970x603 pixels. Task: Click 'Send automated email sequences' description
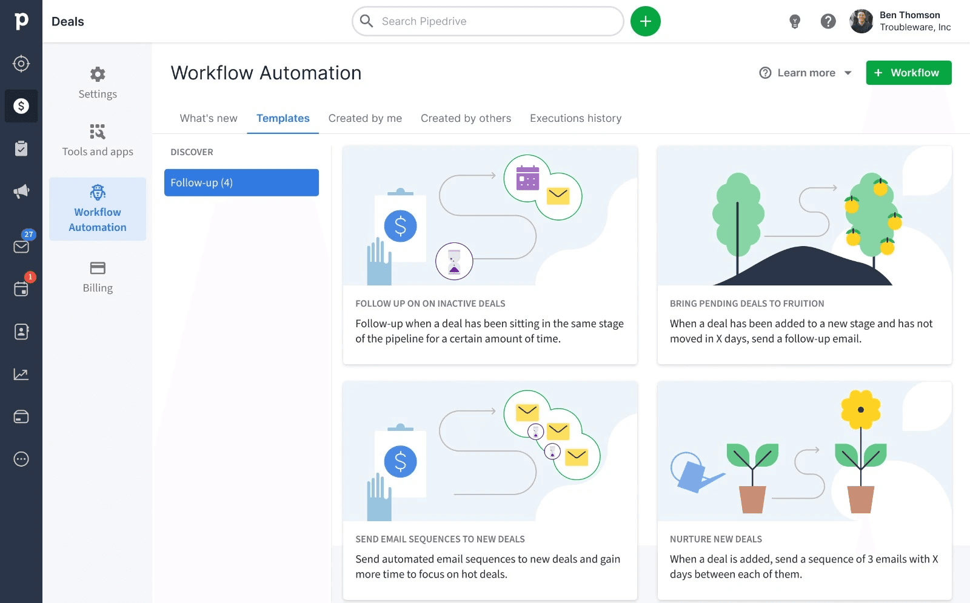pyautogui.click(x=487, y=567)
